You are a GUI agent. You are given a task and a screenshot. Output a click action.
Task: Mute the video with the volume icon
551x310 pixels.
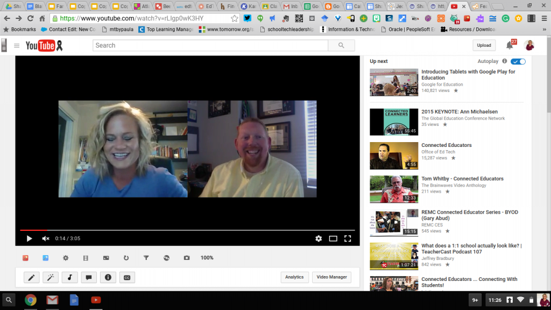(x=45, y=238)
